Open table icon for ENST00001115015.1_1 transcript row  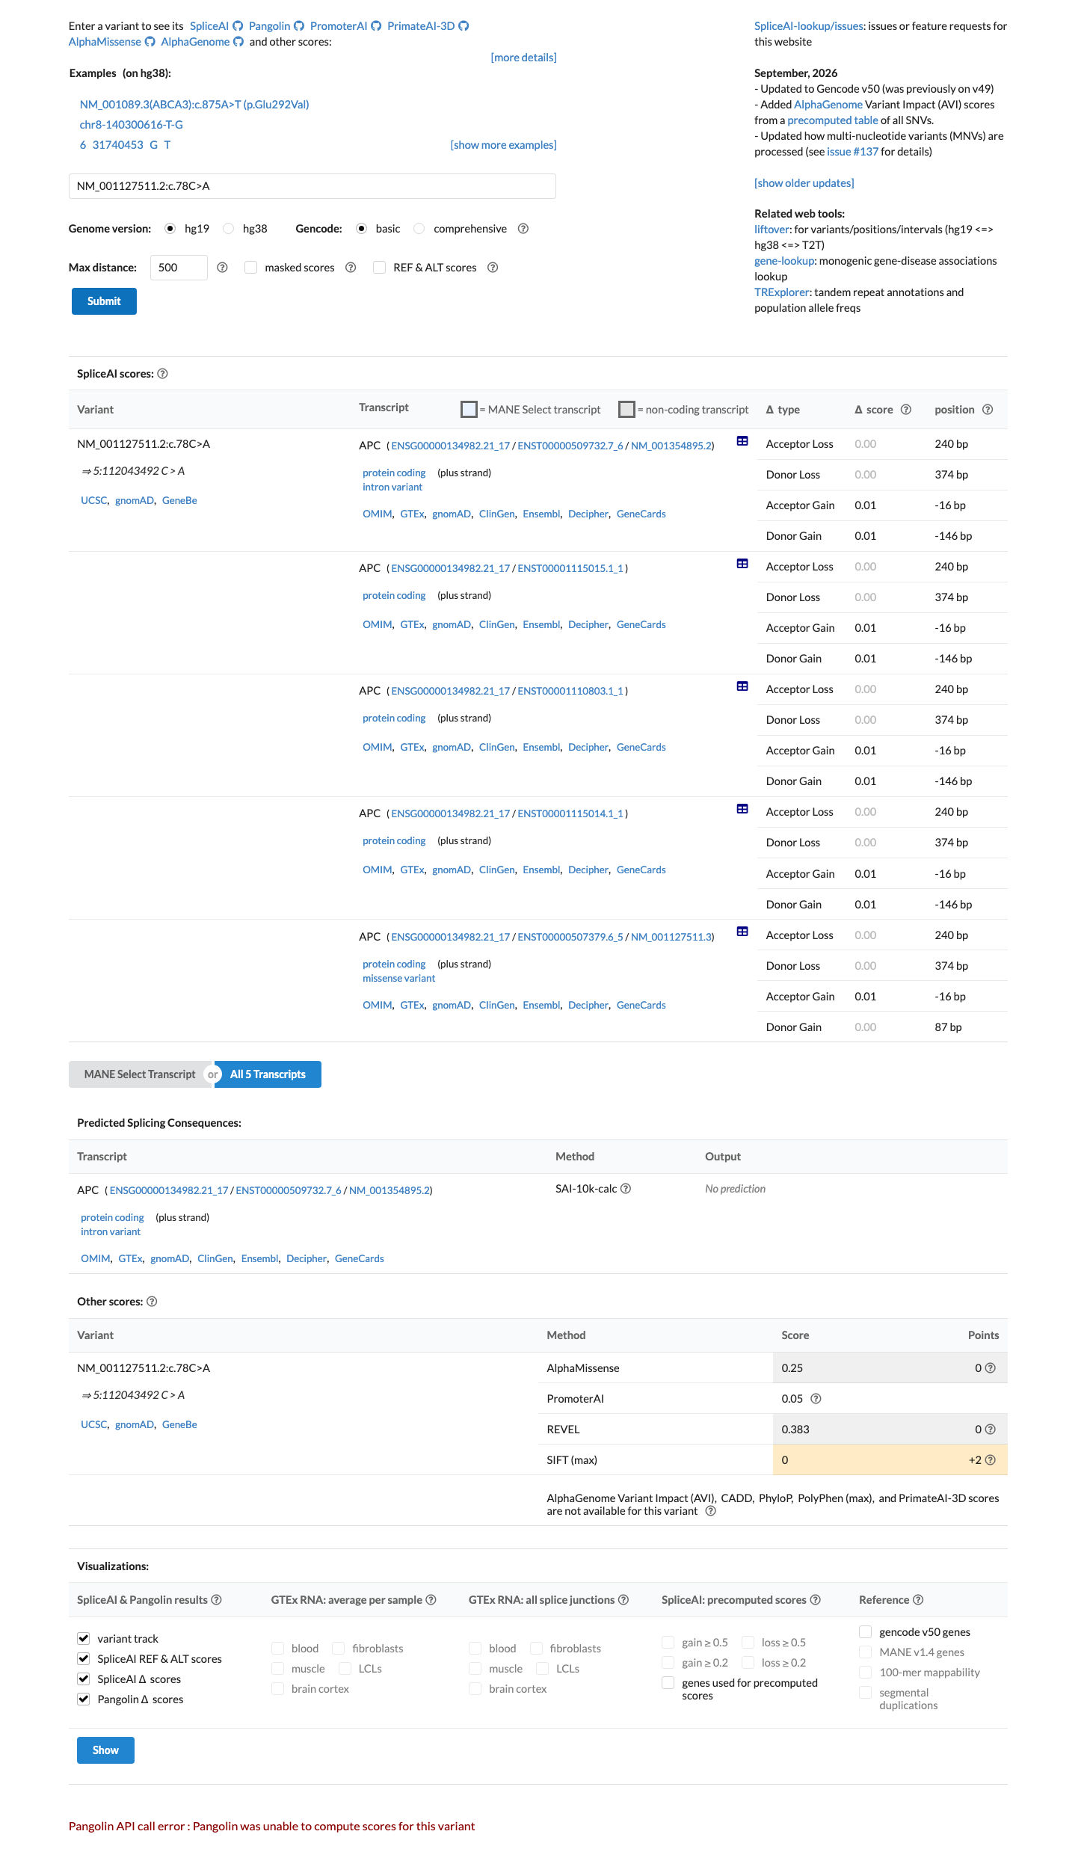pyautogui.click(x=742, y=564)
